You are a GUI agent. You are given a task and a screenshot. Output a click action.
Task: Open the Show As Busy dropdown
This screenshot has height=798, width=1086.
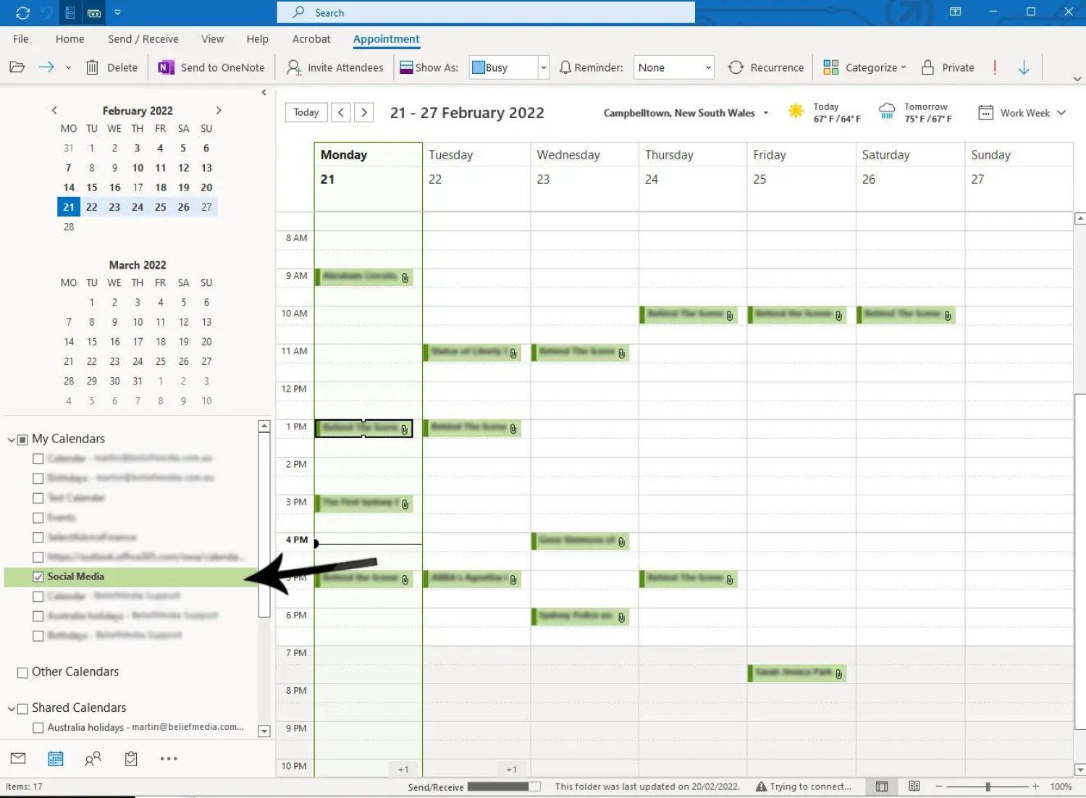point(543,67)
